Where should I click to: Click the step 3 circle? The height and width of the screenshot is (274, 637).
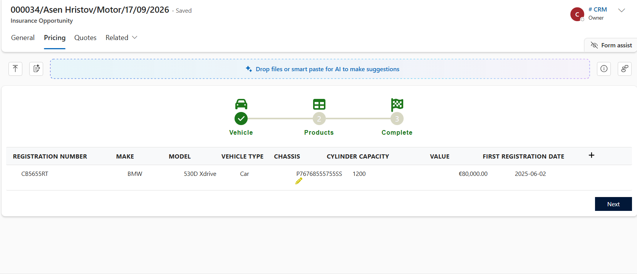(x=397, y=119)
